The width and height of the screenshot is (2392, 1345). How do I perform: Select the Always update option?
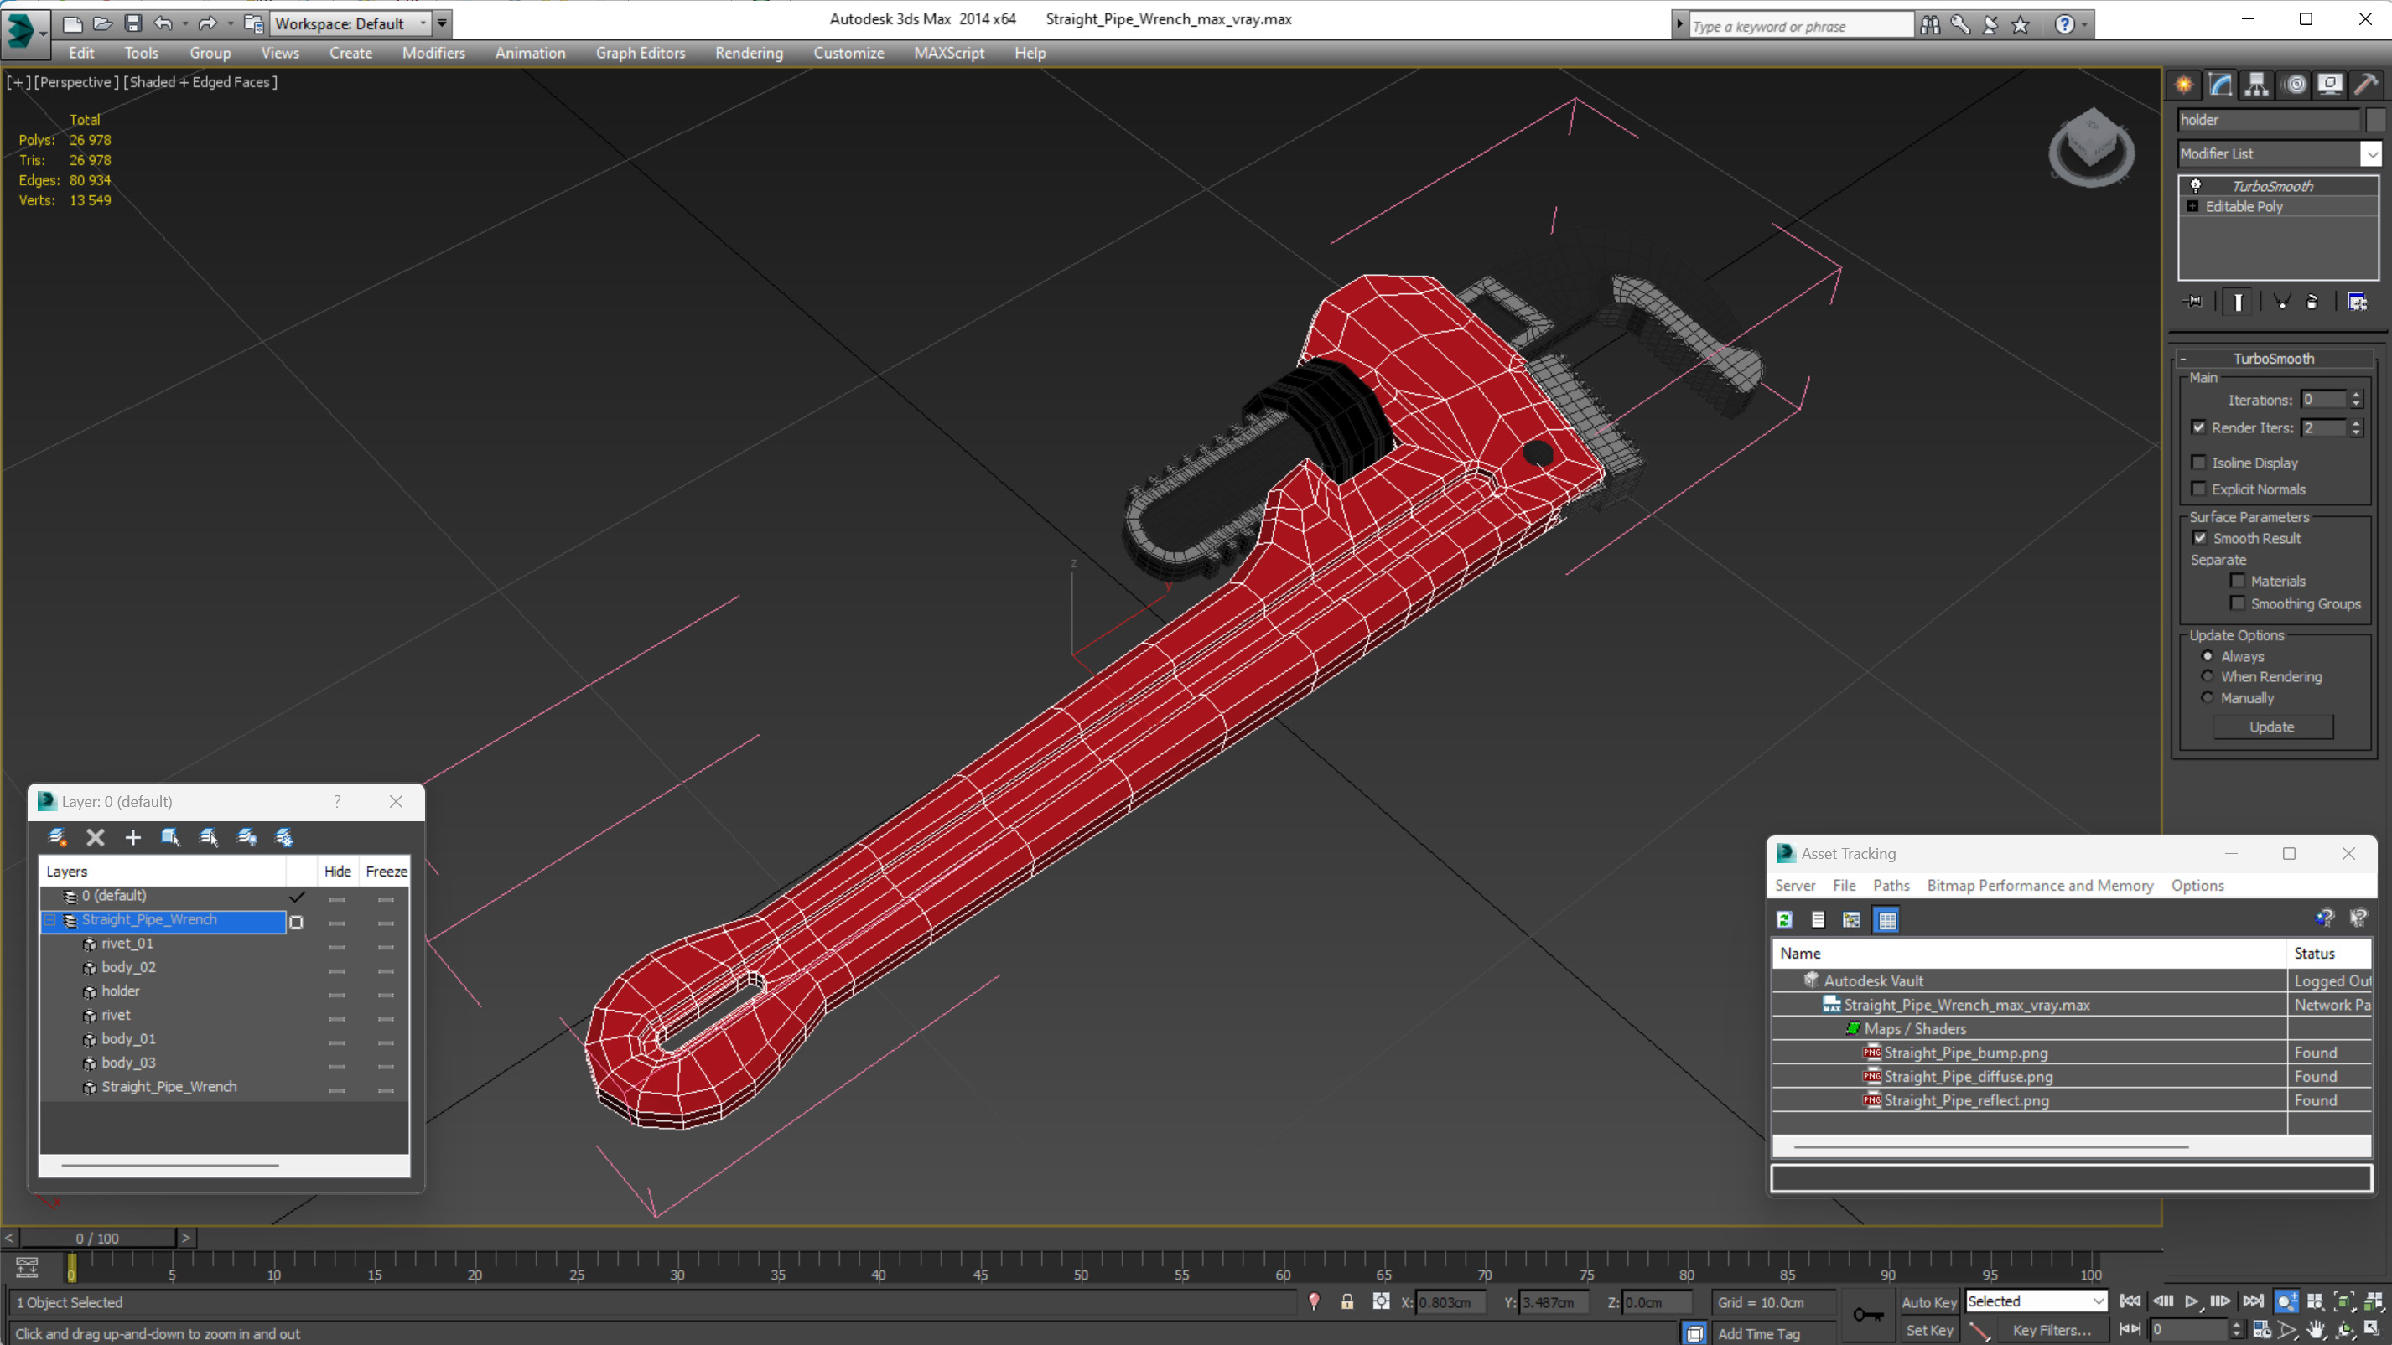[x=2208, y=656]
